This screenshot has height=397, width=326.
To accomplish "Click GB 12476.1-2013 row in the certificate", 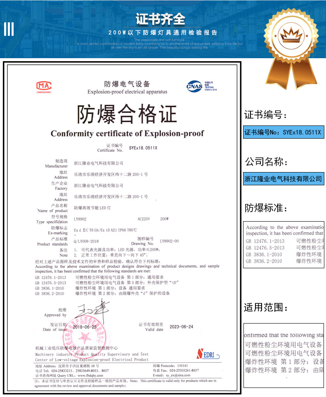I will (x=99, y=277).
